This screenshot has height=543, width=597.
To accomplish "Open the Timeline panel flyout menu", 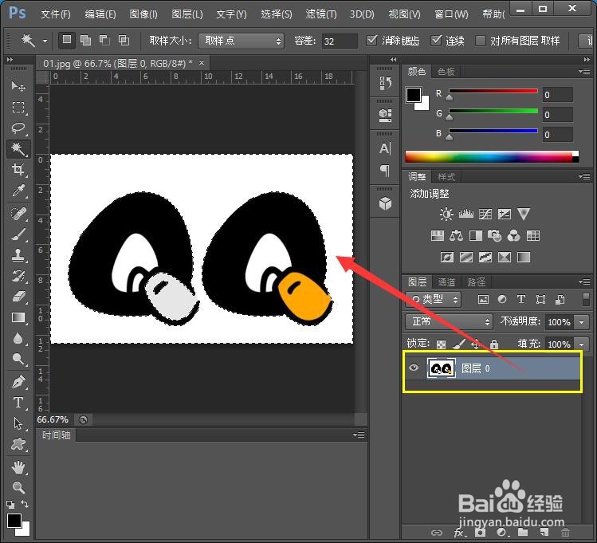I will pyautogui.click(x=359, y=435).
